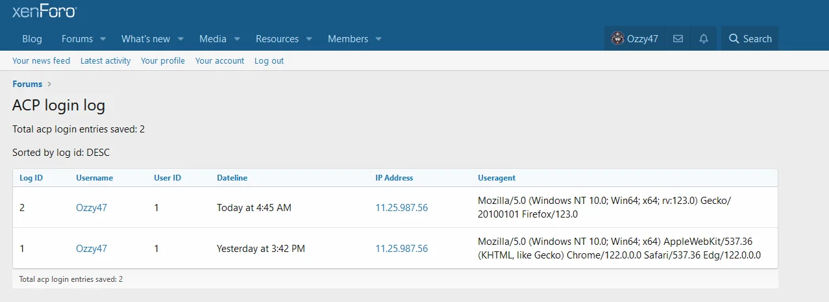Open the Ozzy47 username in log entry 2
The image size is (829, 302).
click(x=91, y=208)
